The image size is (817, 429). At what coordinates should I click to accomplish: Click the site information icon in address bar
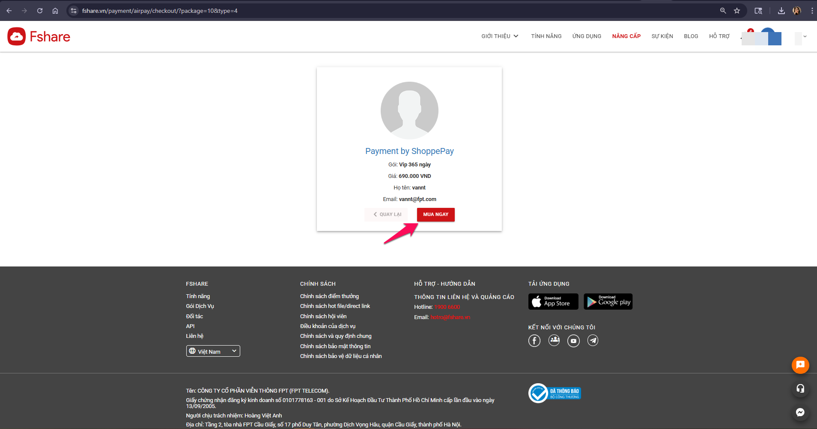[74, 11]
